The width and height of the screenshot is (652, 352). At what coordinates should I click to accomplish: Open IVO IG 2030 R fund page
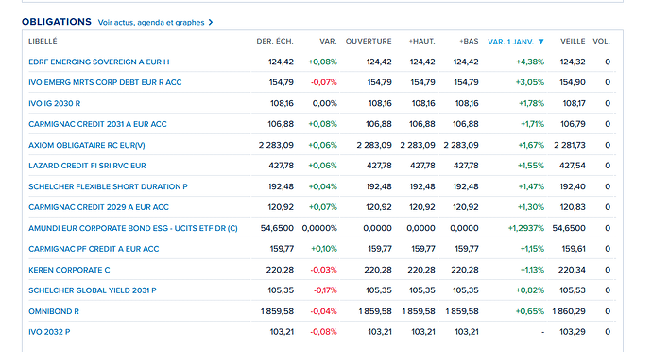tap(55, 103)
